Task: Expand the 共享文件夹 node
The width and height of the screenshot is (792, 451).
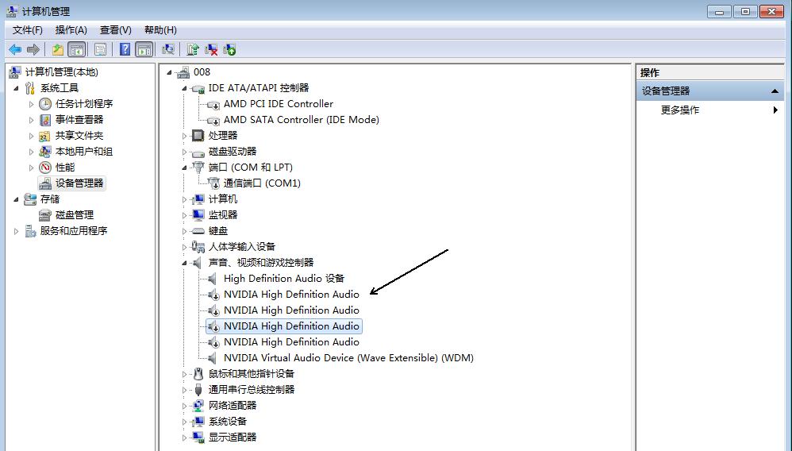Action: click(31, 136)
